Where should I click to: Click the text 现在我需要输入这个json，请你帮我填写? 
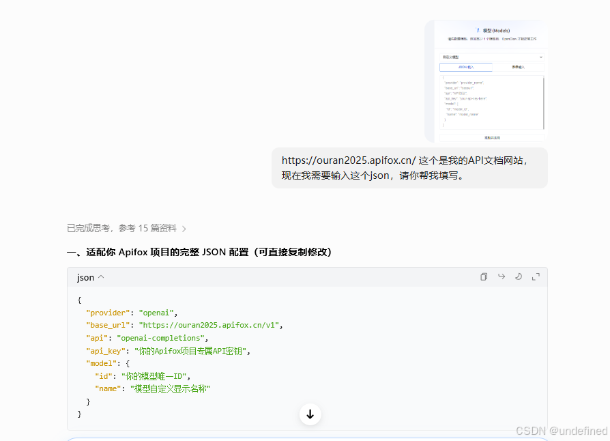[x=373, y=175]
